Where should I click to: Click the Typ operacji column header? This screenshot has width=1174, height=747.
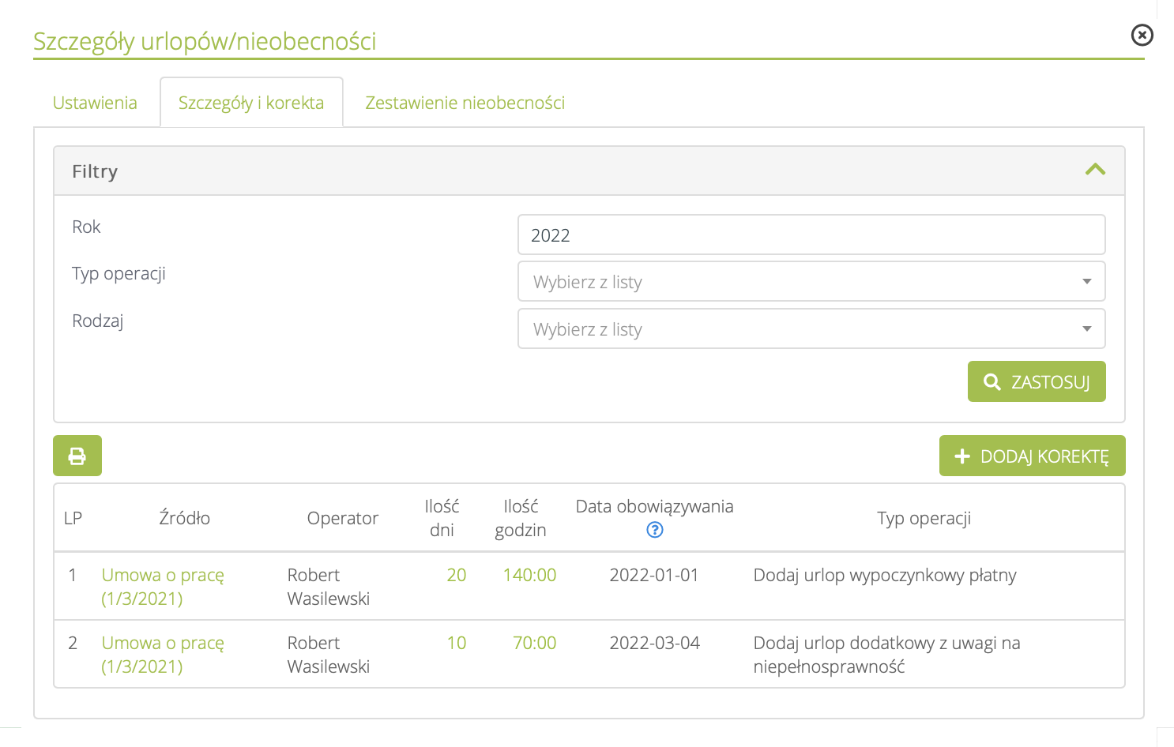click(x=924, y=518)
